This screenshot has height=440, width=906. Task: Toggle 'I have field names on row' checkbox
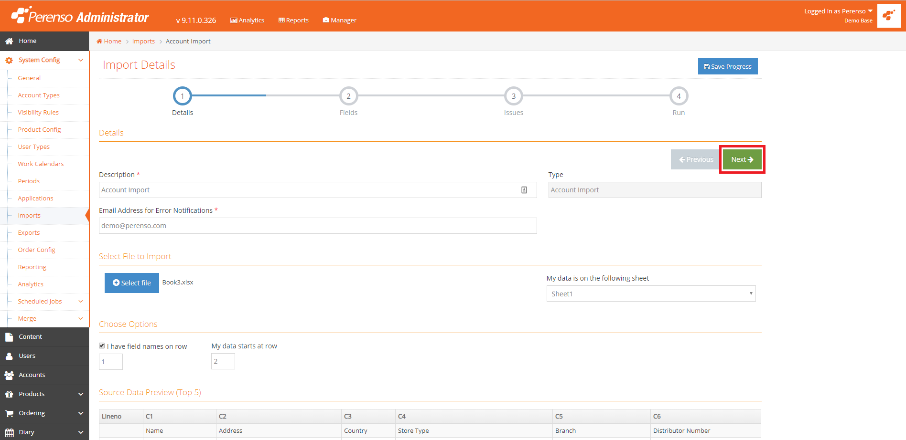pyautogui.click(x=102, y=346)
